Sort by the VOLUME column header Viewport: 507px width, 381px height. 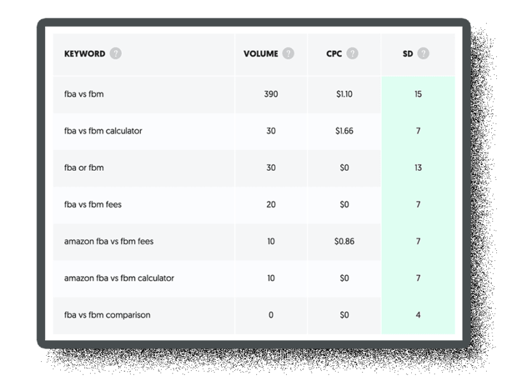coord(261,54)
